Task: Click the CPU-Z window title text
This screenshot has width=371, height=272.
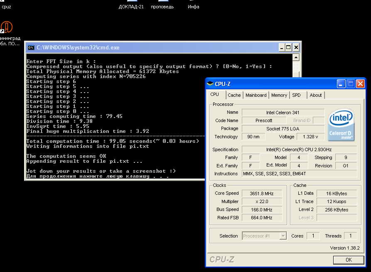Action: [223, 84]
